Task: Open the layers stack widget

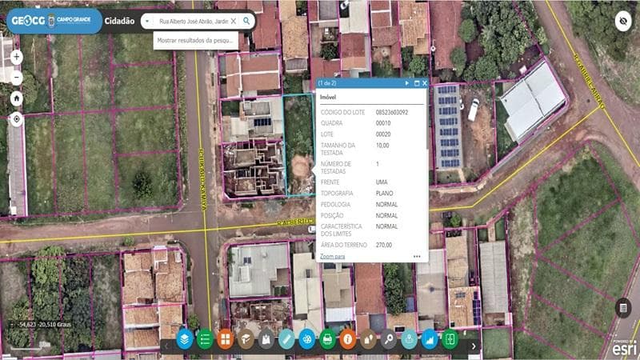Action: pos(185,339)
